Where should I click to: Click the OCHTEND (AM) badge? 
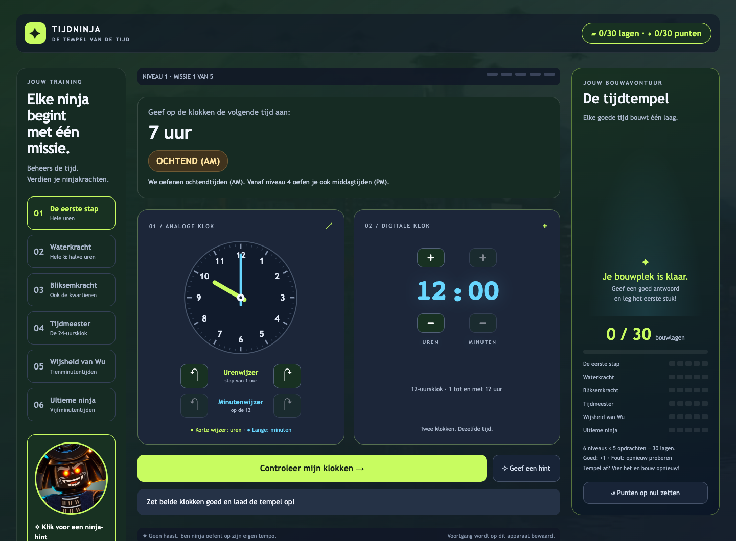tap(188, 161)
